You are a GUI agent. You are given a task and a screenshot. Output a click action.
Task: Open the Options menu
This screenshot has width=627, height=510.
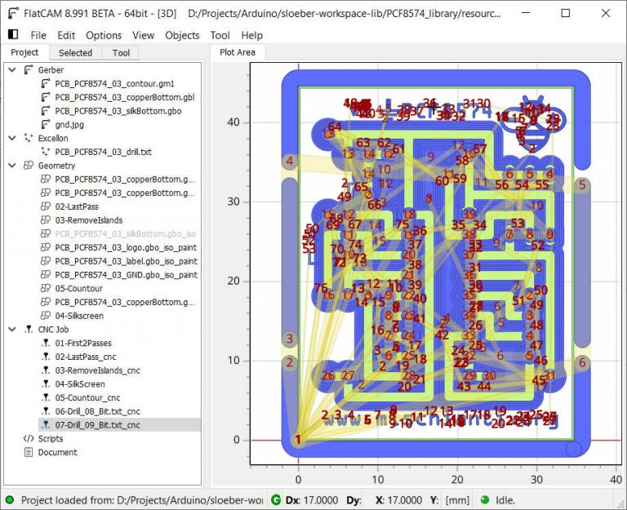click(x=104, y=35)
